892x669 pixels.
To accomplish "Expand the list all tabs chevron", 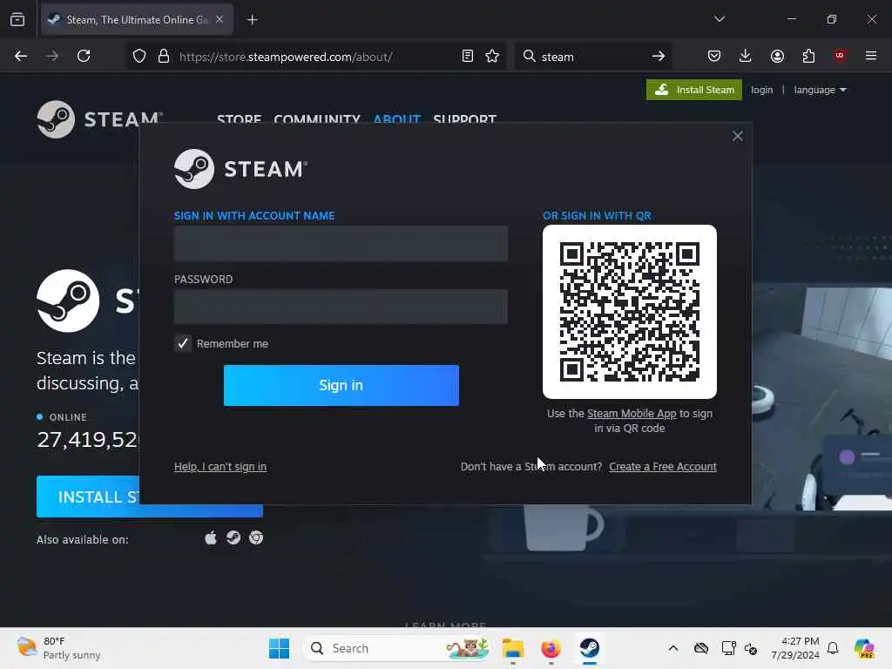I will [x=719, y=19].
